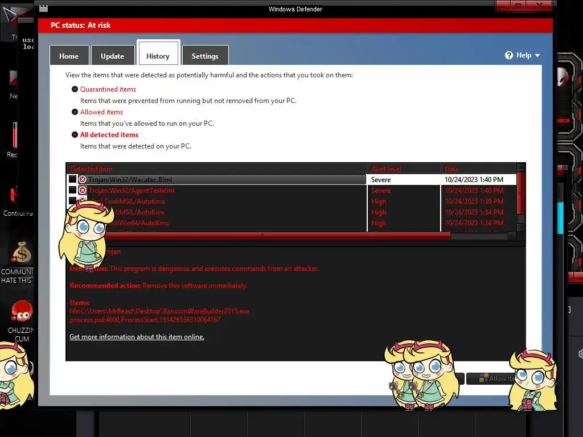Check the Trojan:Win32/AgentTesla!ml checkbox
The width and height of the screenshot is (583, 437).
coord(73,190)
